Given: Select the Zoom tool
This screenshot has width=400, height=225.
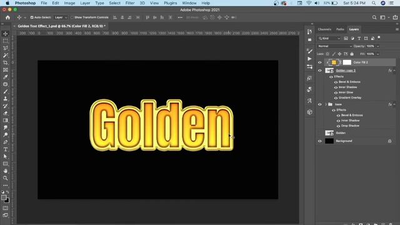Looking at the screenshot, I should click(6, 178).
